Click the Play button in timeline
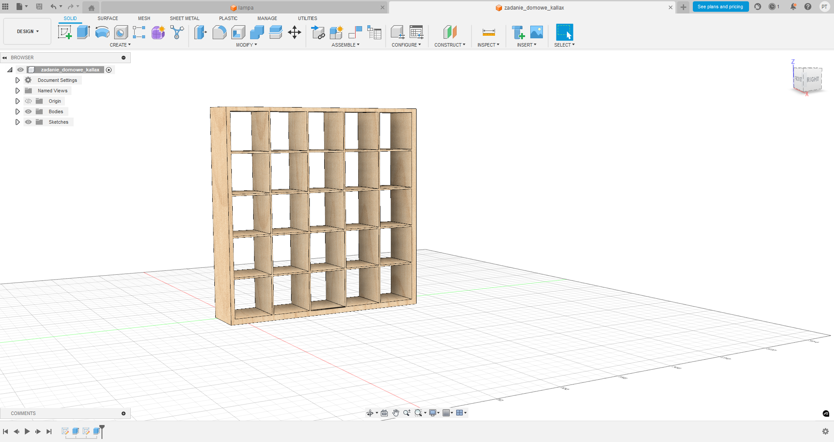 [27, 432]
